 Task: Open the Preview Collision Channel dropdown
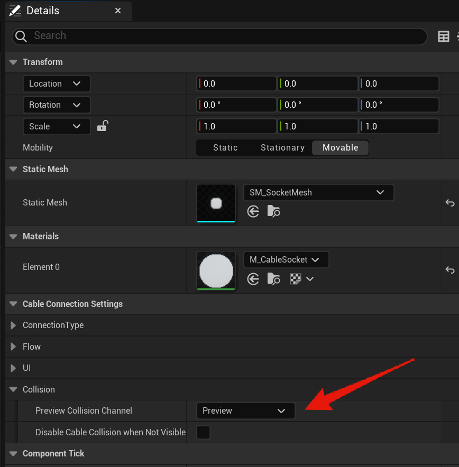(x=245, y=410)
